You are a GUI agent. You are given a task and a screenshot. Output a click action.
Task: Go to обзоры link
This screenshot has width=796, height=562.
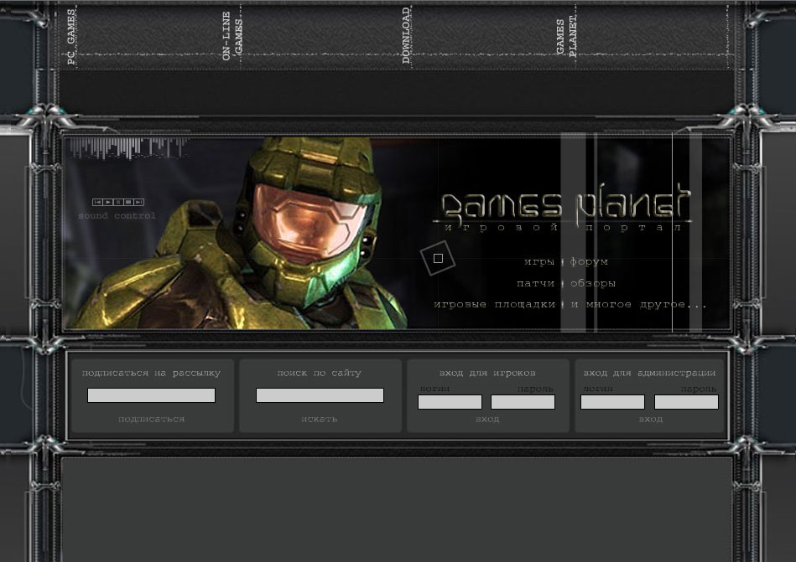tap(592, 283)
